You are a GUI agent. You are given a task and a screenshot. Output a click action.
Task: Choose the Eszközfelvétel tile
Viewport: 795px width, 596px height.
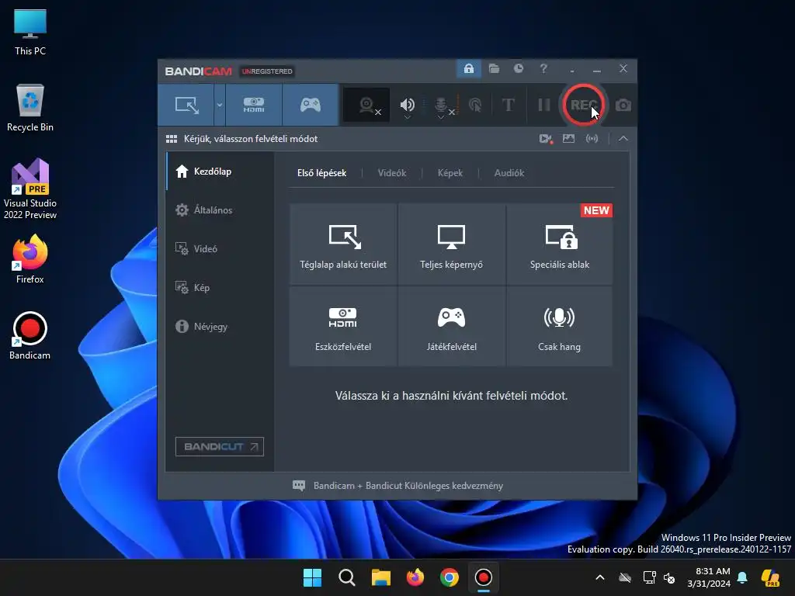tap(343, 326)
